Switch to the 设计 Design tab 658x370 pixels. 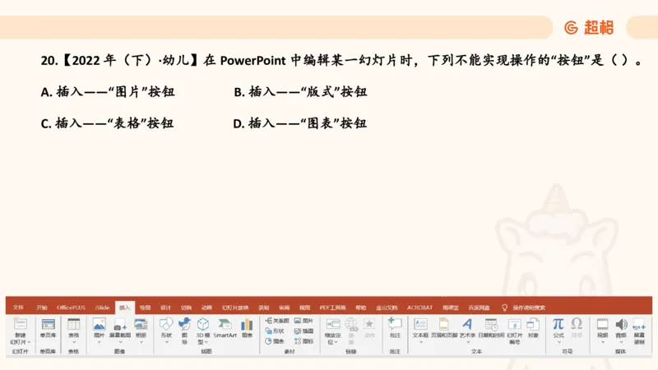coord(166,308)
